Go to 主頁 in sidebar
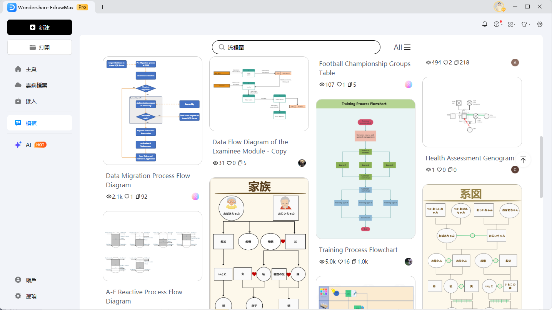The height and width of the screenshot is (310, 552). pos(31,69)
